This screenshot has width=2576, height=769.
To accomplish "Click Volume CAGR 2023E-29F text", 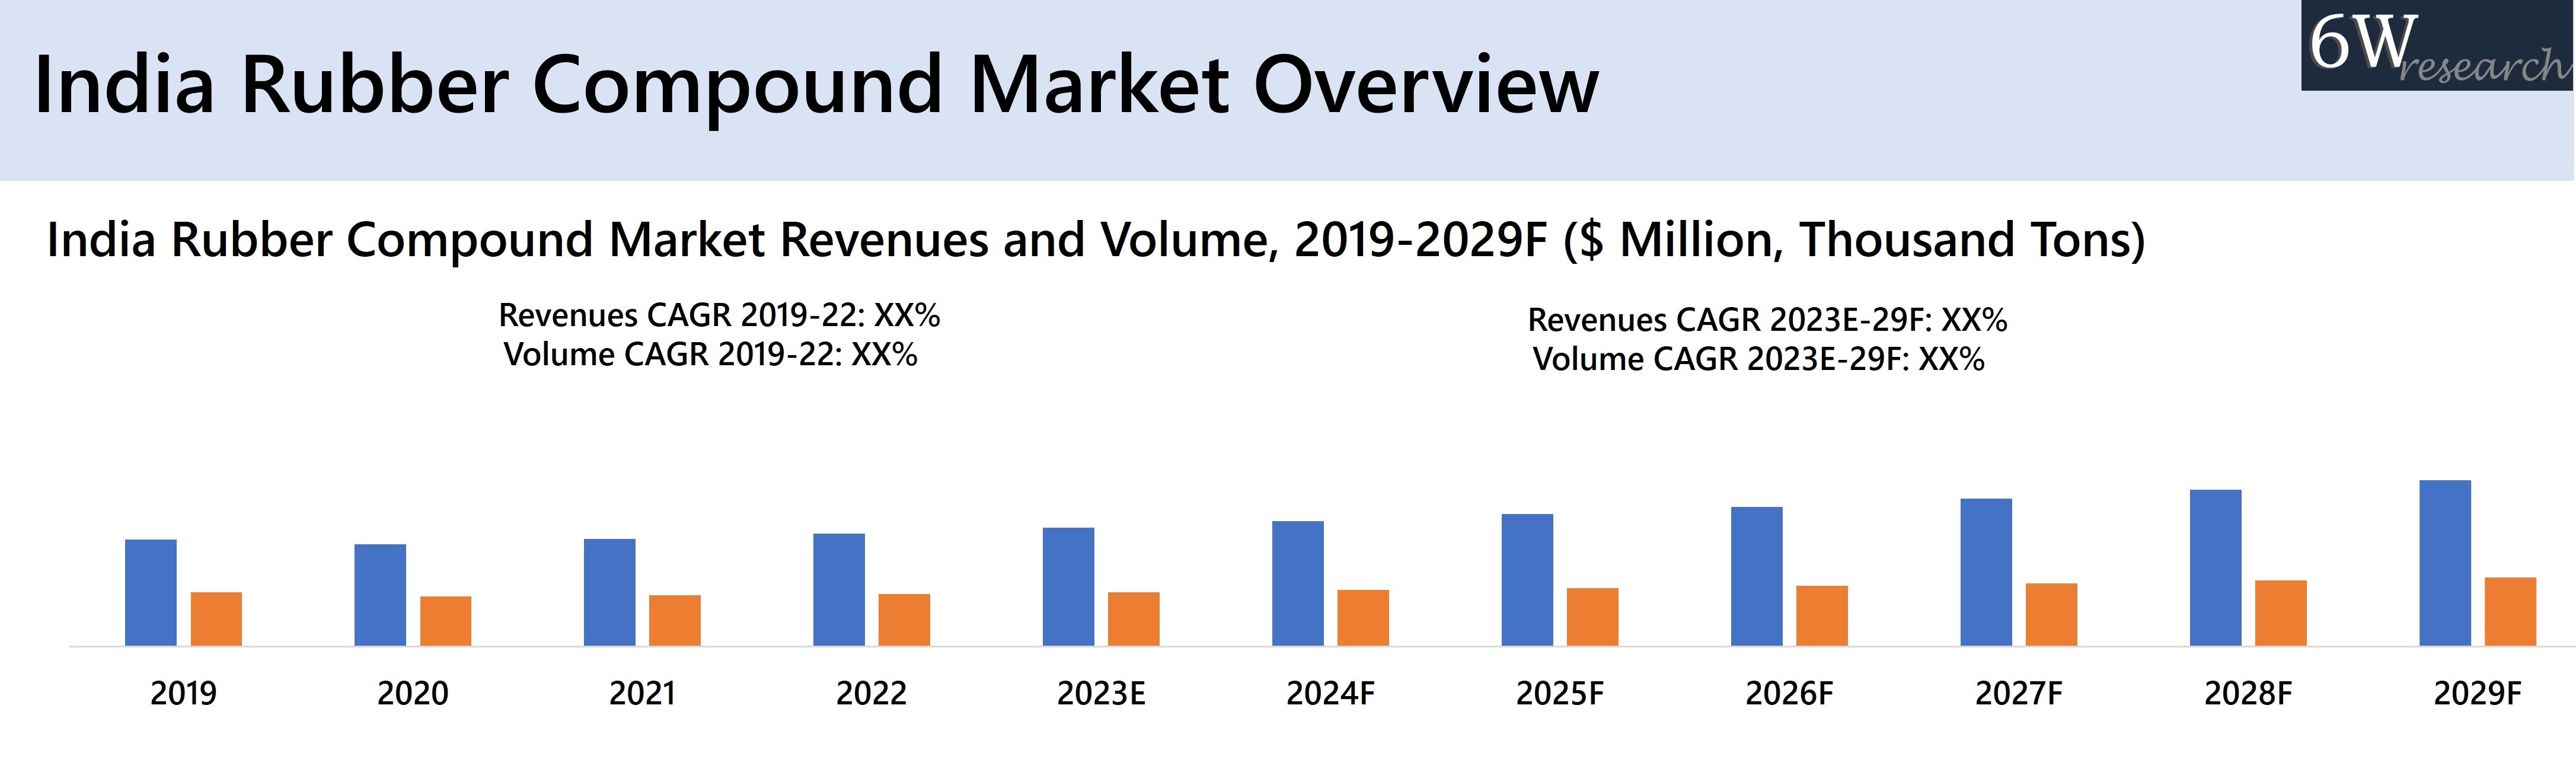I will pos(1758,359).
